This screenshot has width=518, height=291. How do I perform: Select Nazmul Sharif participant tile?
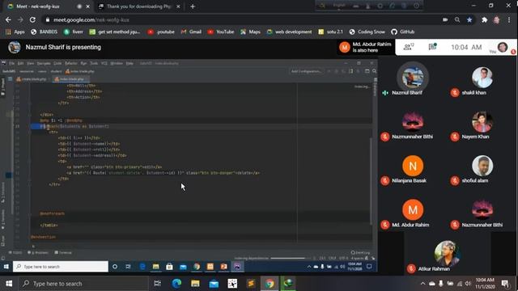(x=413, y=79)
